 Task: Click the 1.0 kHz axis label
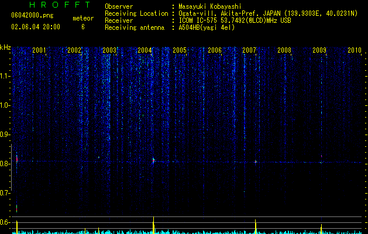5,105
